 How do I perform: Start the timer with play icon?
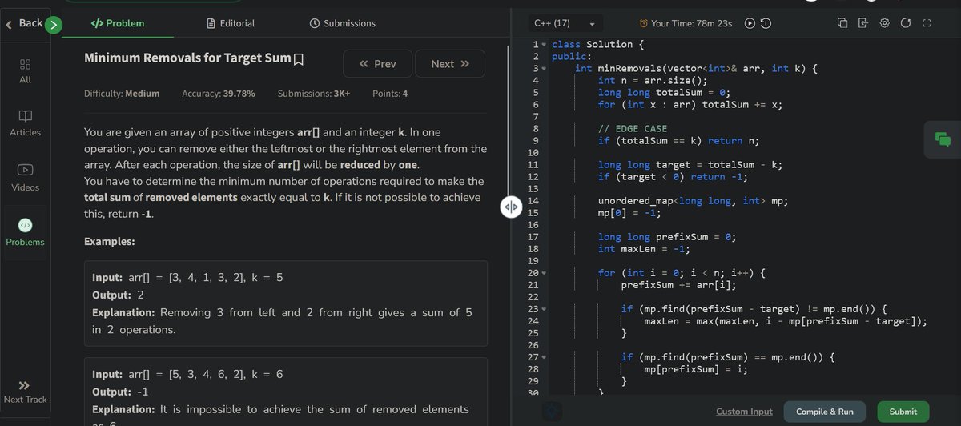coord(750,23)
